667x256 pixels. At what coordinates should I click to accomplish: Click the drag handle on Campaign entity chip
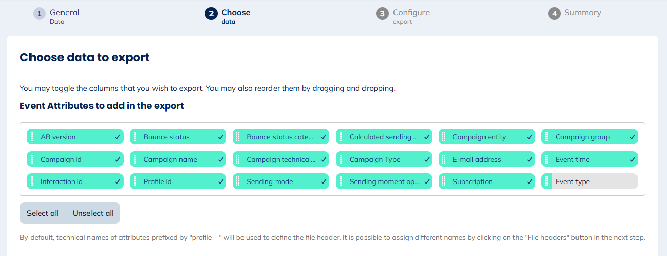point(443,137)
